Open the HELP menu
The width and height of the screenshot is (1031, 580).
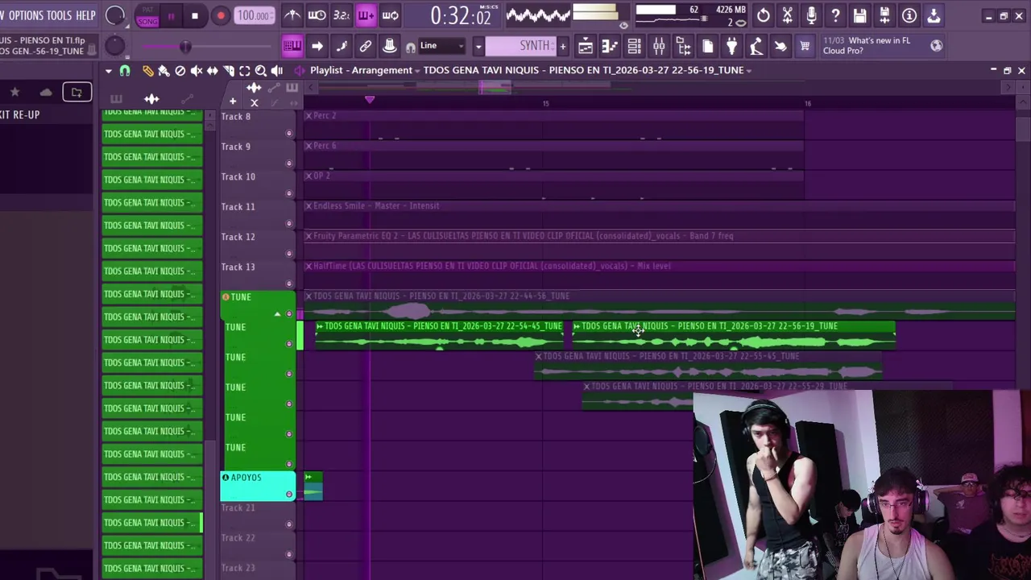(85, 15)
